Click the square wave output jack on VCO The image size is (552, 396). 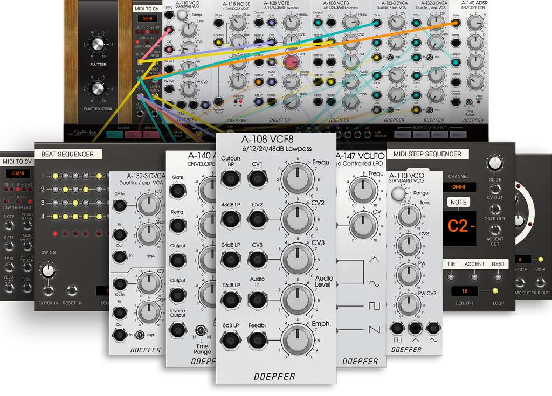(397, 328)
